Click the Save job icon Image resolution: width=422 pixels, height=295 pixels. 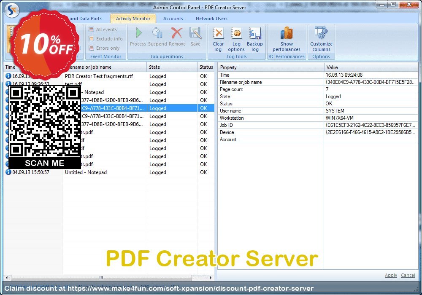tap(195, 33)
